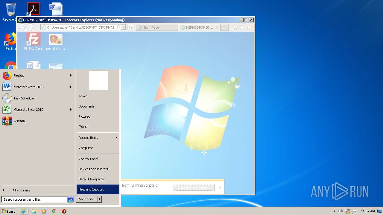Open address bar search icon in Internet Explorer
Viewport: 383px width, 215px height.
(118, 27)
